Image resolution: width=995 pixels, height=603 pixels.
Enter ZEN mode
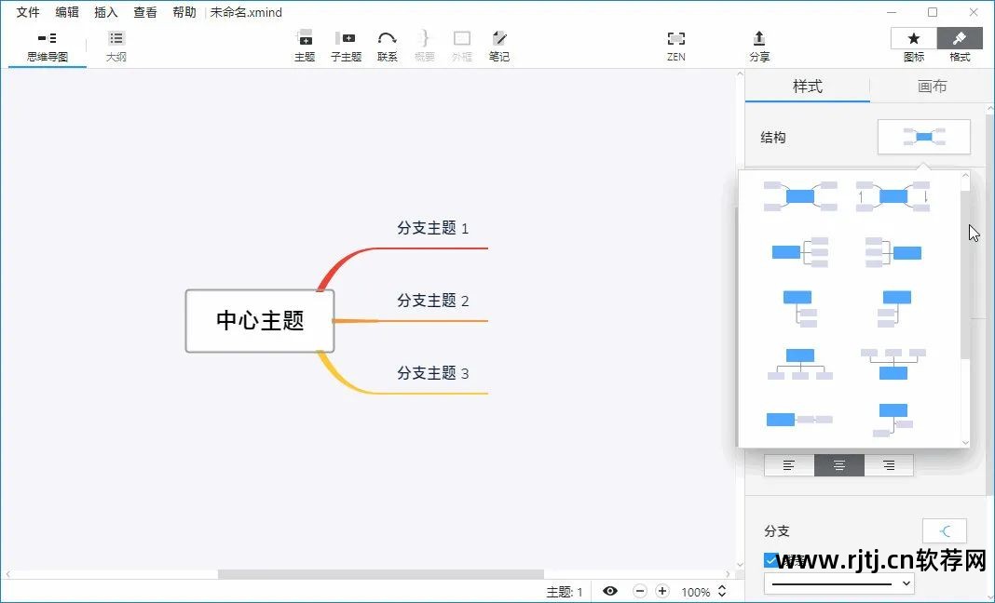[x=675, y=44]
